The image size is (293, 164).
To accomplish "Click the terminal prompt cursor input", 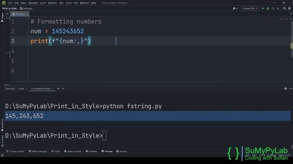I will pos(104,136).
